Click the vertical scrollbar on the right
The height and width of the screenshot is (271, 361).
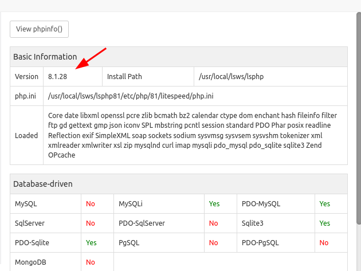359,115
